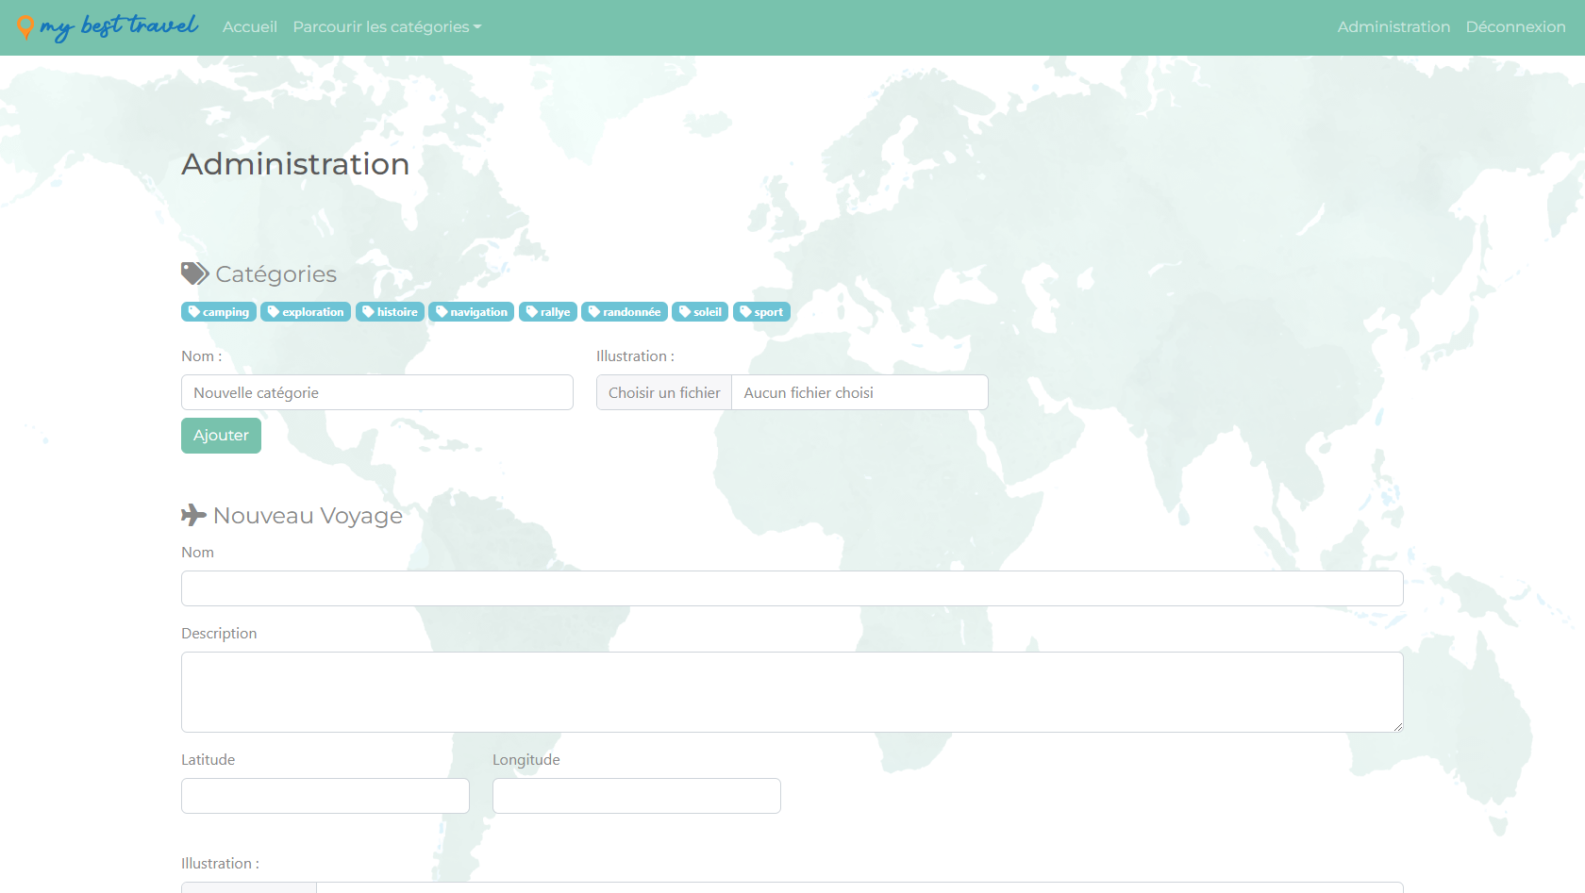Click into the Description text area
Viewport: 1585px width, 893px height.
tap(792, 692)
